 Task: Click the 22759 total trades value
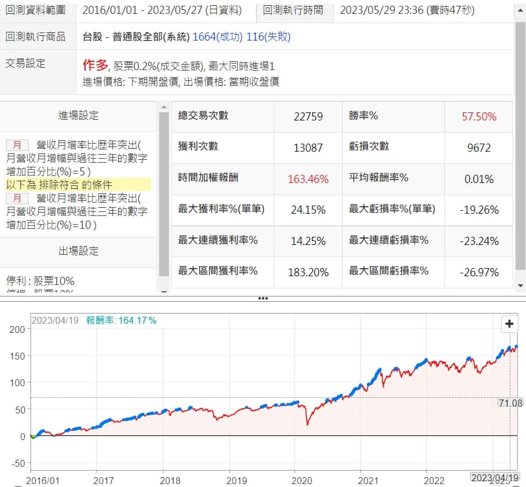(308, 116)
